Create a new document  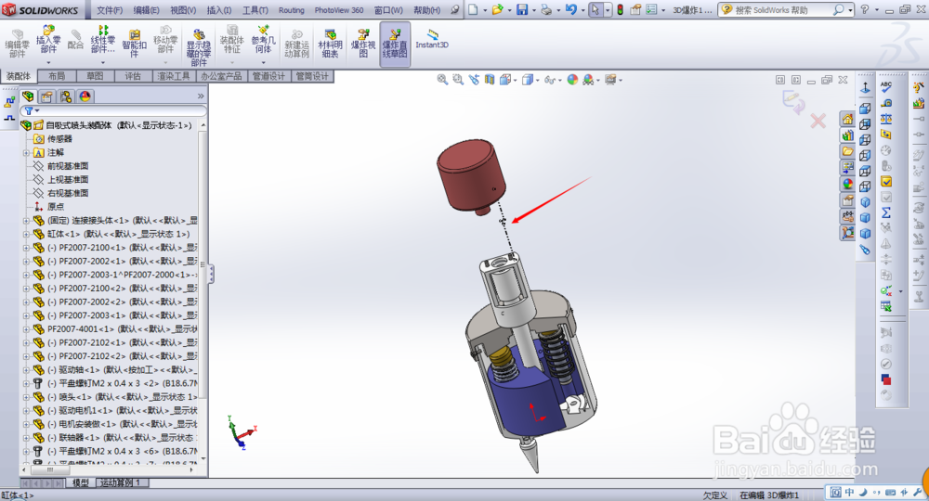[x=473, y=9]
